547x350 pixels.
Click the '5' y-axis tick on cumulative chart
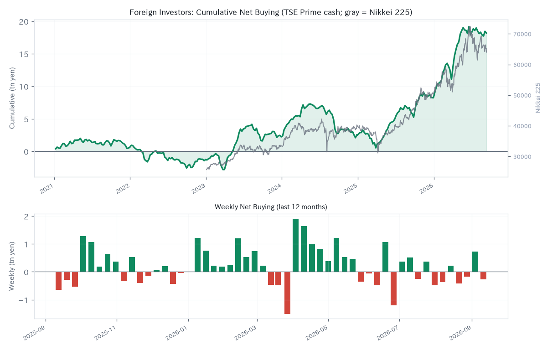26,119
